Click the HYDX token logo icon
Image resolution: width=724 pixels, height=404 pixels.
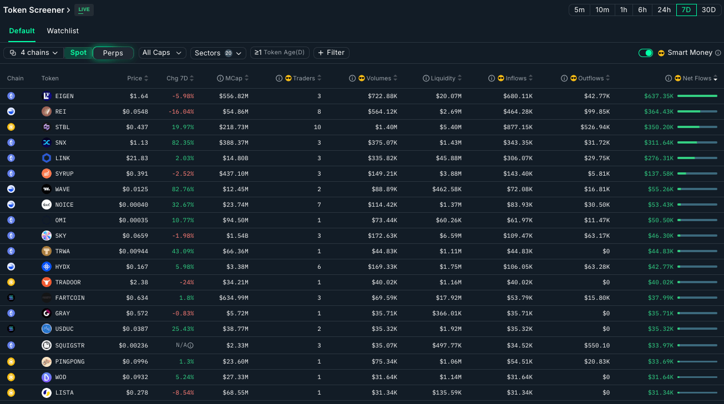tap(47, 267)
